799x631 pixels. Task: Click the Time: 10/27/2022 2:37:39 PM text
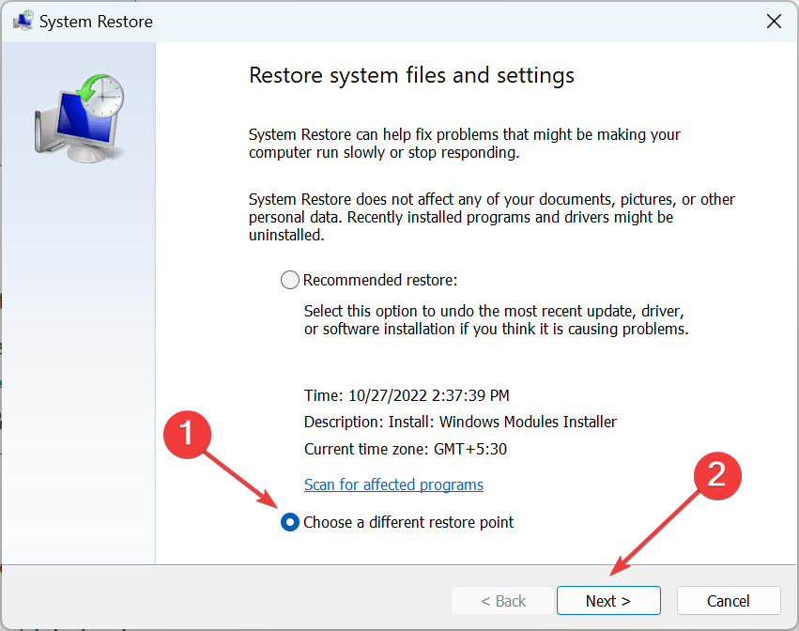point(407,395)
